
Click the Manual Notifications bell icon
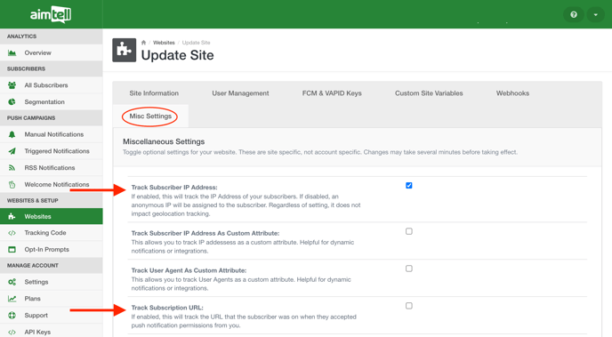point(12,134)
